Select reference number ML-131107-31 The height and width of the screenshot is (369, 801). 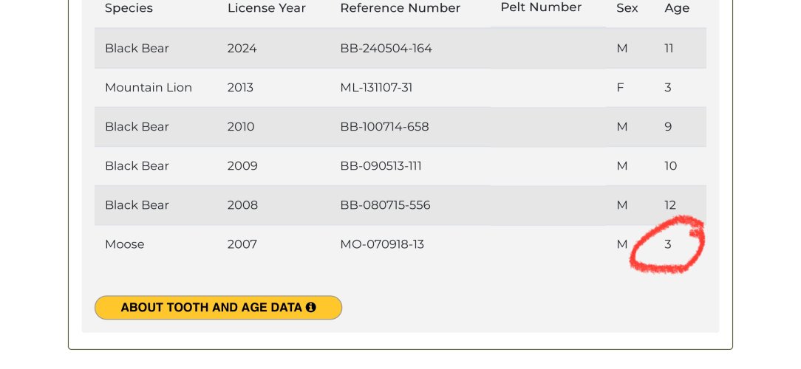point(376,87)
